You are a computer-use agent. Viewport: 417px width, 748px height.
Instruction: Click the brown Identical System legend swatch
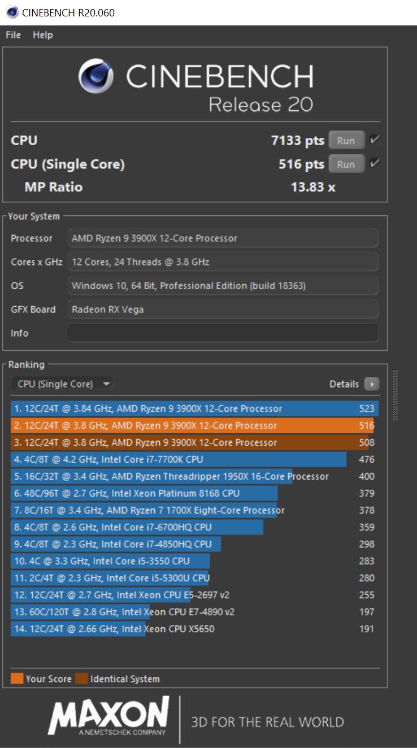click(81, 679)
